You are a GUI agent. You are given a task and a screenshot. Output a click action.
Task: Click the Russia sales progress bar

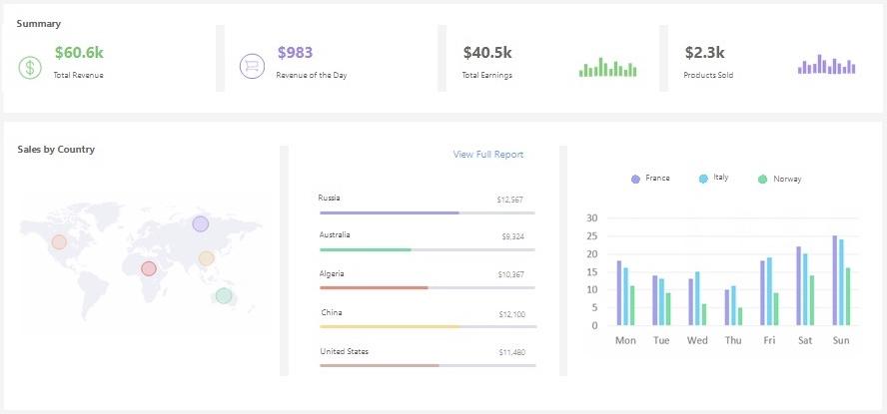[427, 212]
